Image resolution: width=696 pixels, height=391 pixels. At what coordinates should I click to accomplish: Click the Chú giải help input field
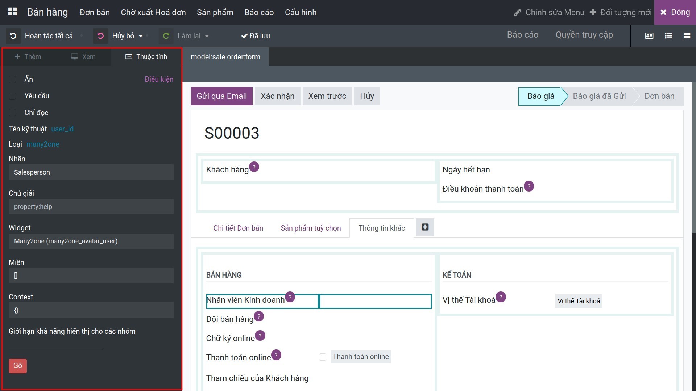tap(91, 206)
